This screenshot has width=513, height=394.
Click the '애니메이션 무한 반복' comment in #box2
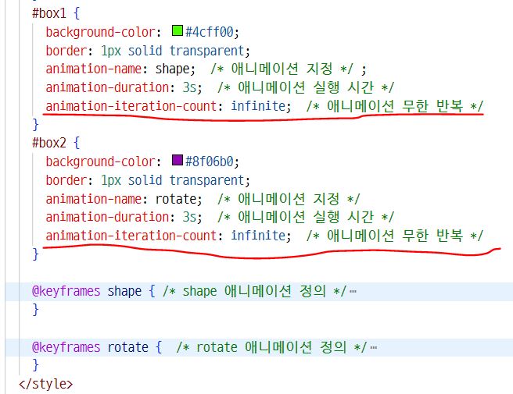395,236
